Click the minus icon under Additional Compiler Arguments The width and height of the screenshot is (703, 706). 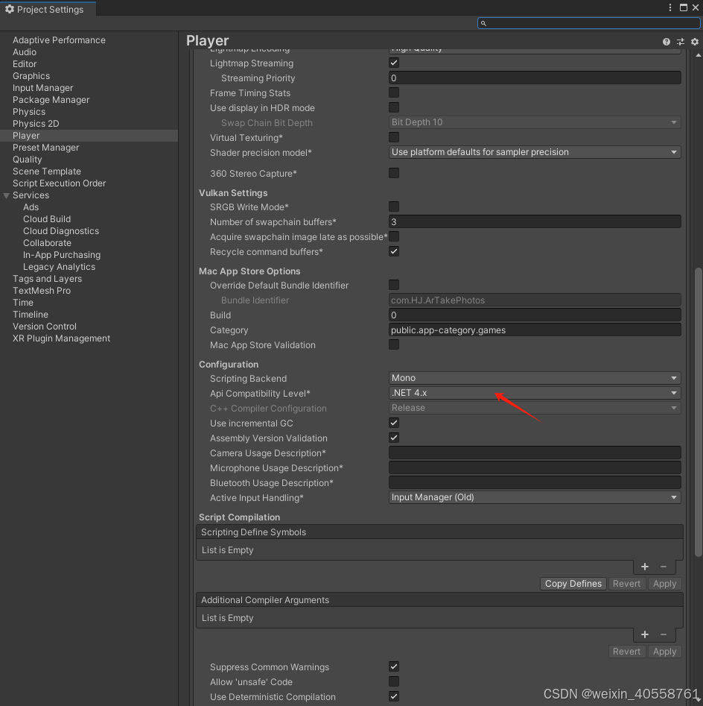664,634
